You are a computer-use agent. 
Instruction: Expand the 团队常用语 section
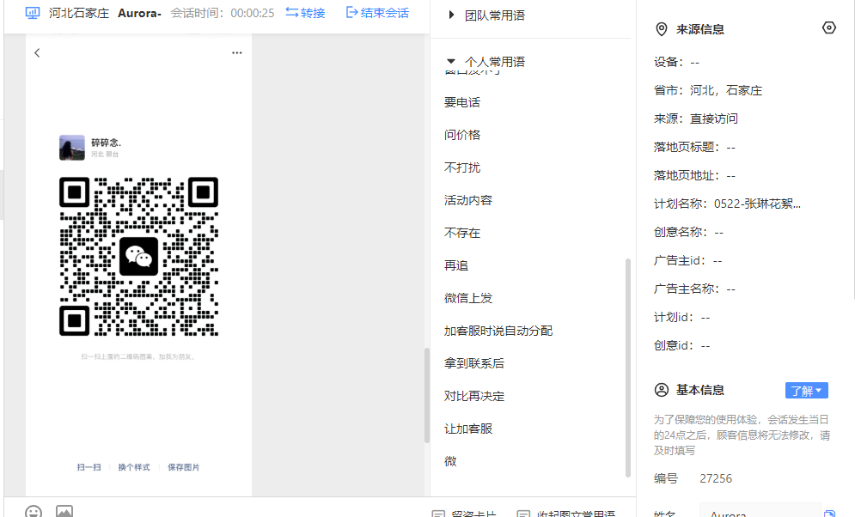click(x=486, y=15)
